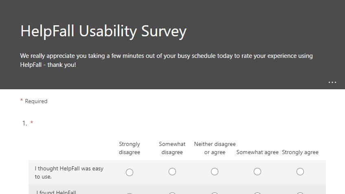Select Strongly agree for 'I found HelpFall' row
Viewport: 345px width, 194px height.
click(x=300, y=193)
